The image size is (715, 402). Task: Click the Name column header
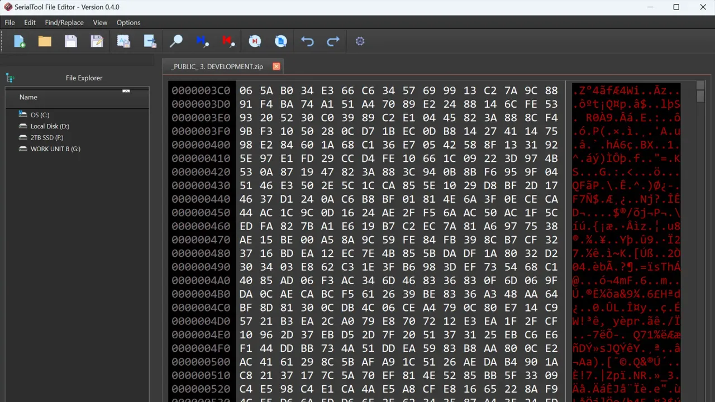[77, 97]
